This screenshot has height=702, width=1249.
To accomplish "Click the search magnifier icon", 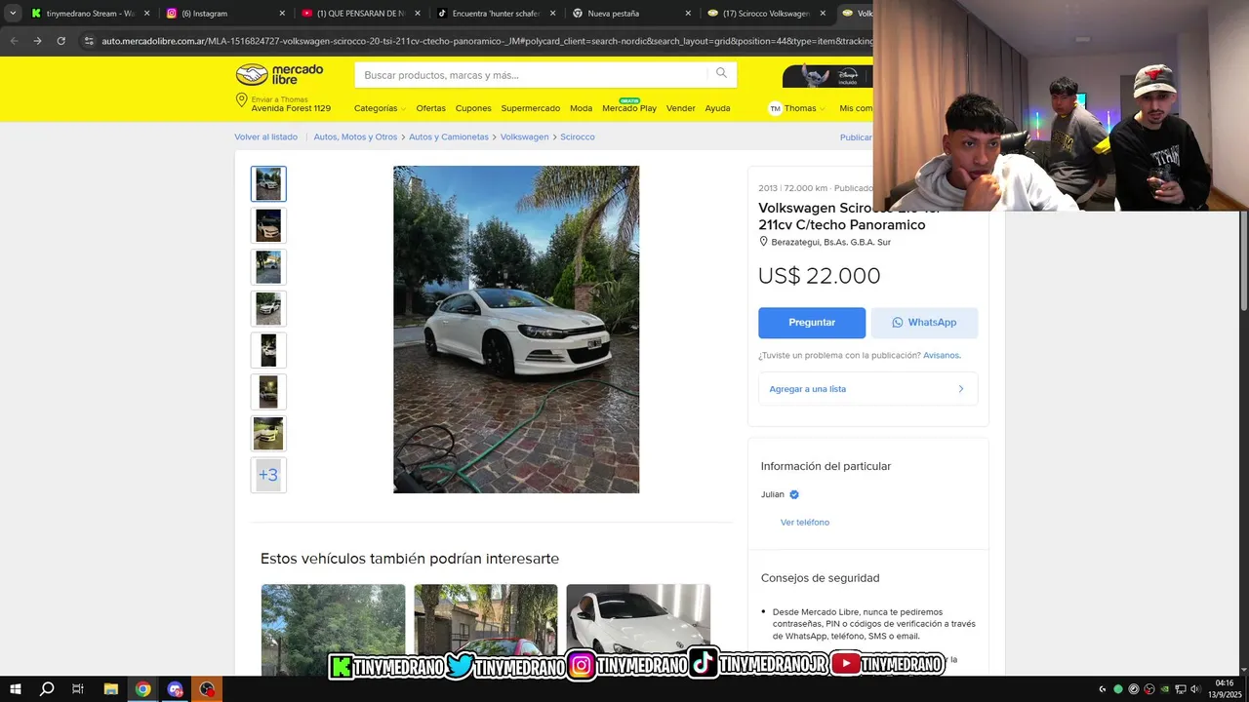I will (x=721, y=74).
